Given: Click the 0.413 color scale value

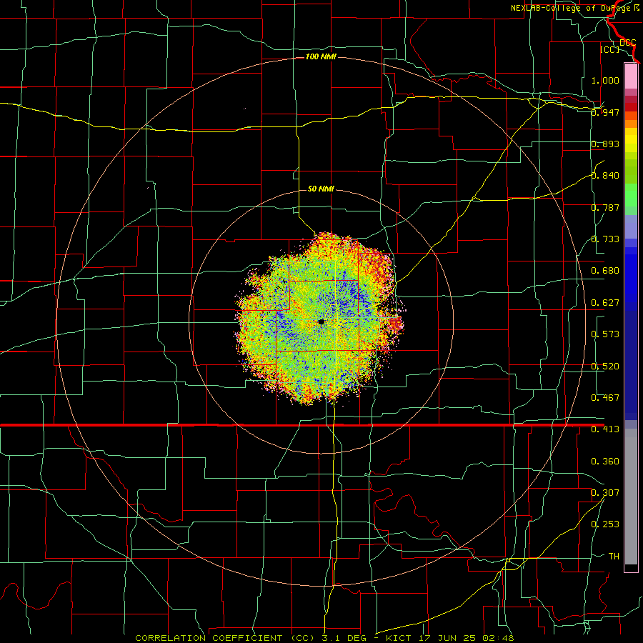Looking at the screenshot, I should (605, 429).
